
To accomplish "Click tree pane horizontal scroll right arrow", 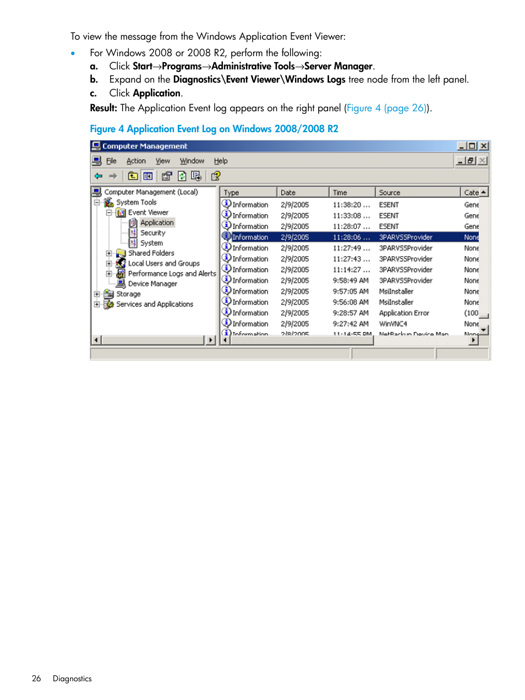I will pos(211,340).
